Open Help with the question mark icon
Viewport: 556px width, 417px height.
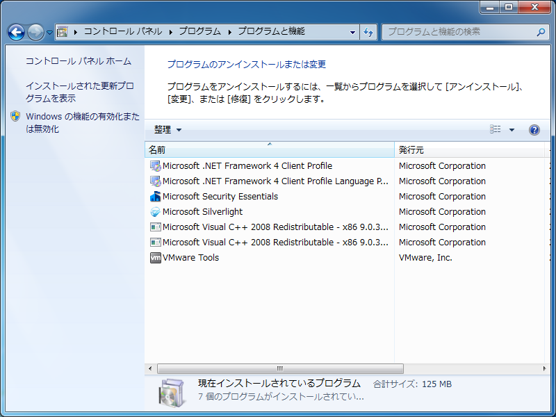coord(534,130)
